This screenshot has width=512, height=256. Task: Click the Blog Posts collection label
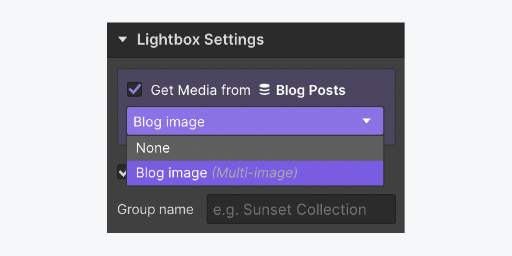tap(310, 90)
